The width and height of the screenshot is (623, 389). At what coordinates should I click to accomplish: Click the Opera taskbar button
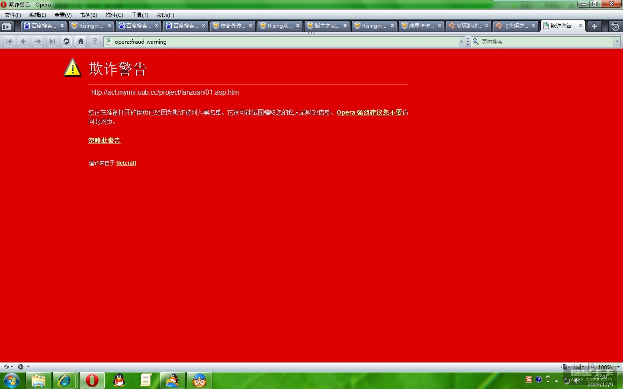point(92,381)
